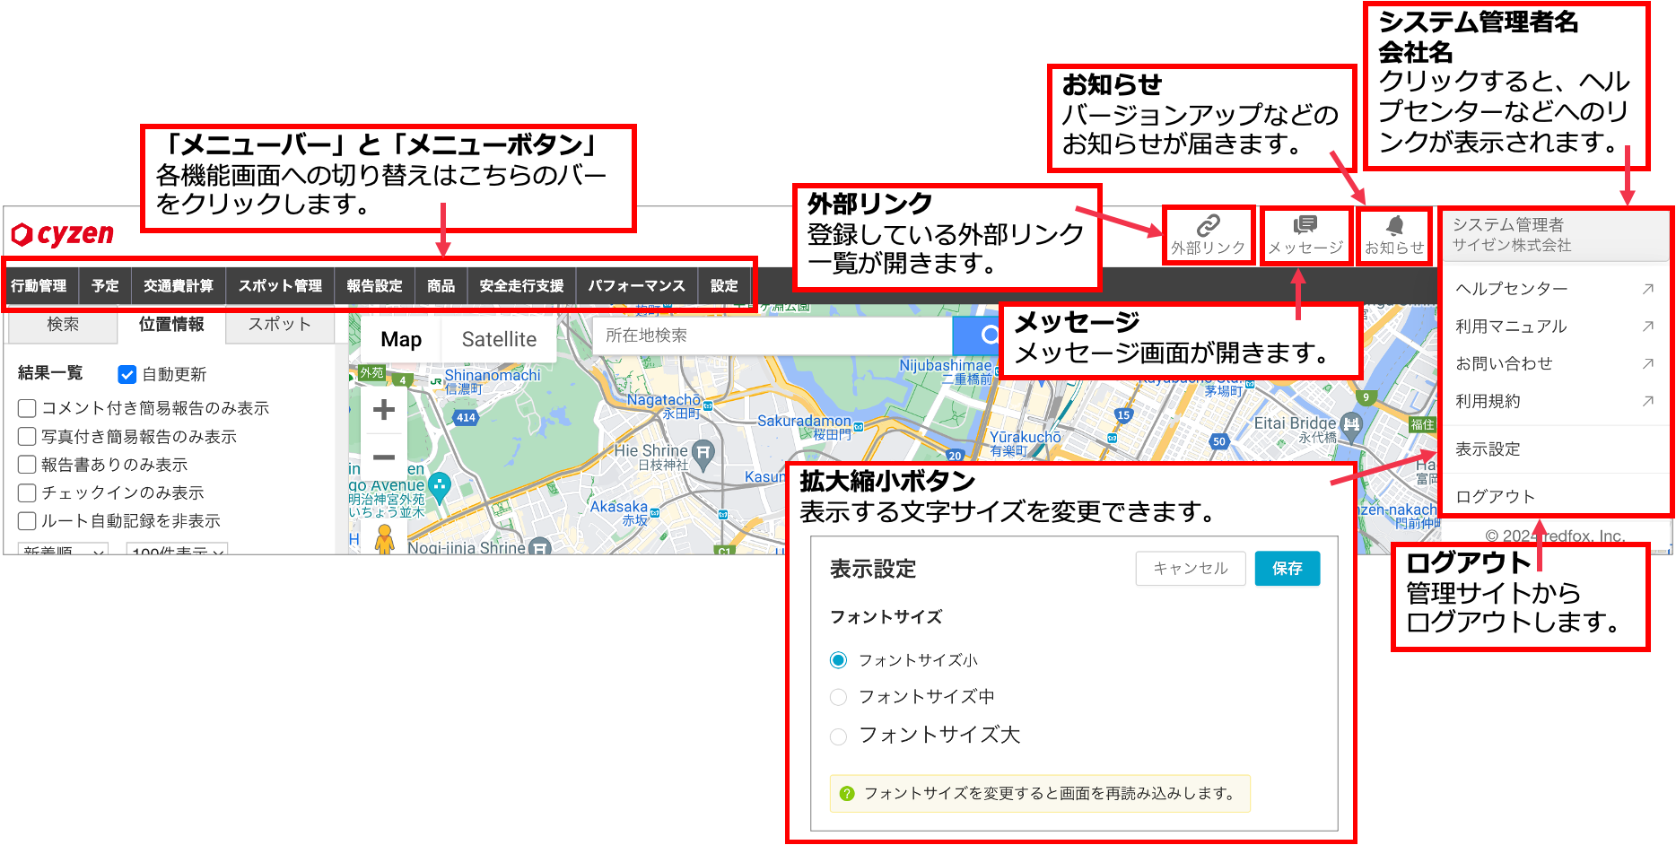Click the 保存 button in 表示設定
Screen dimensions: 1676x845
(1287, 569)
